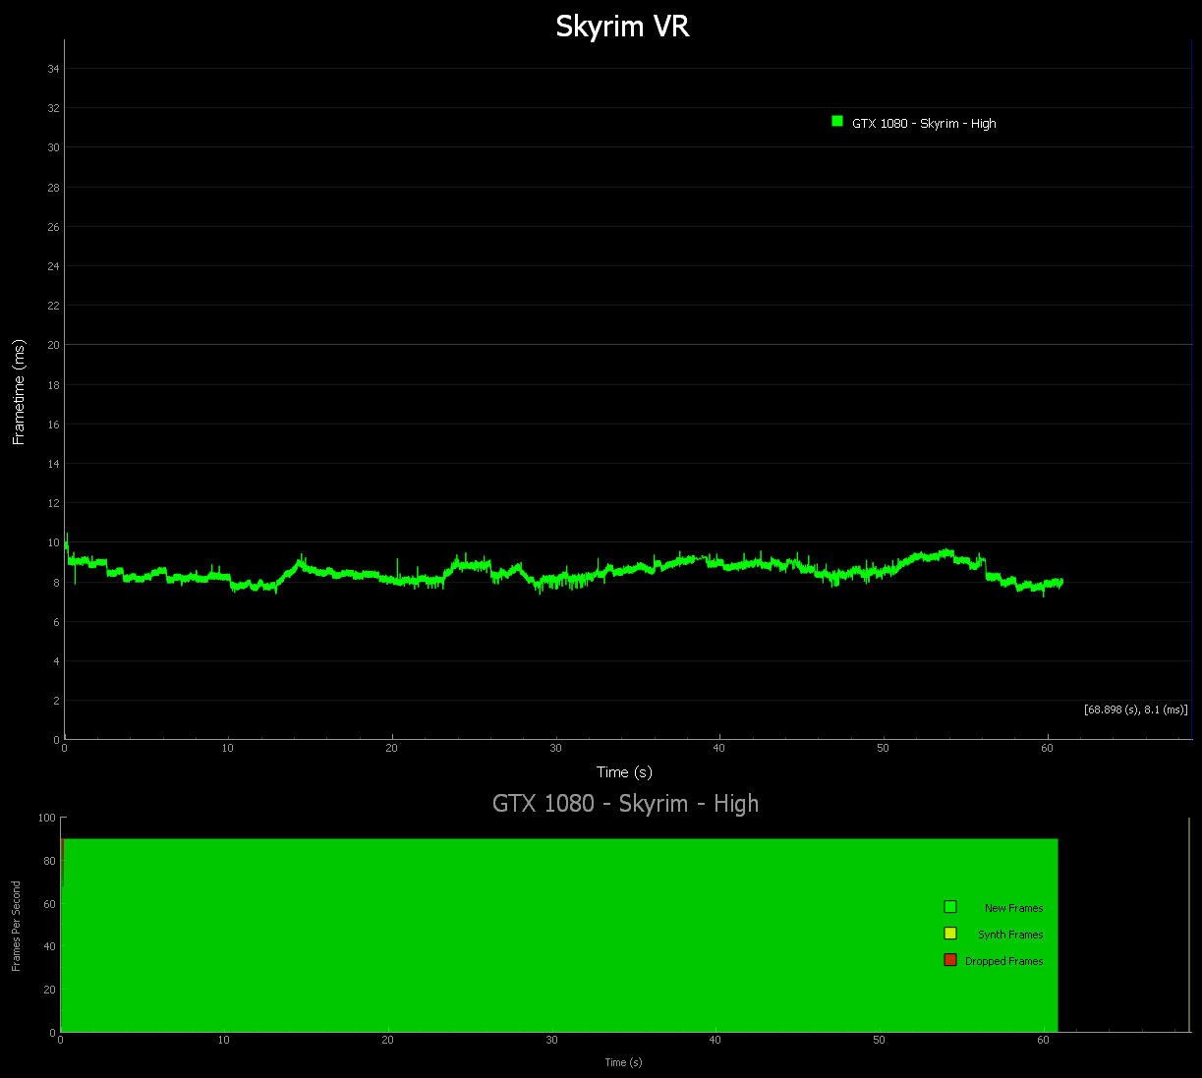Click the 'Time (s)' label under the frametime graph
Viewport: 1202px width, 1078px height.
624,772
